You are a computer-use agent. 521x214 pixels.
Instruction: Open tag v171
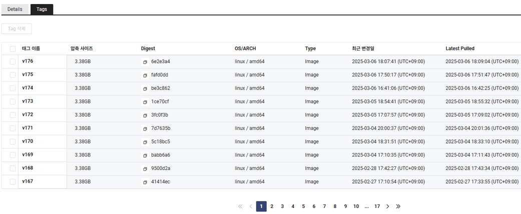click(28, 127)
